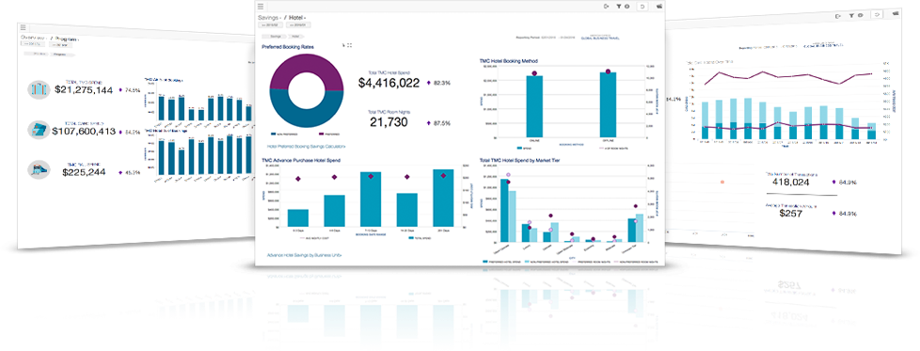Expand Preferred Booking Rates chart to fullscreen
920x351 pixels.
click(x=349, y=45)
